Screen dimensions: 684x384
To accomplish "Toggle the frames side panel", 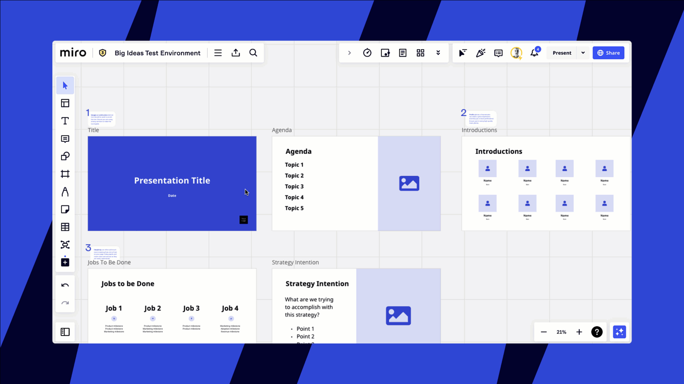I will click(65, 332).
